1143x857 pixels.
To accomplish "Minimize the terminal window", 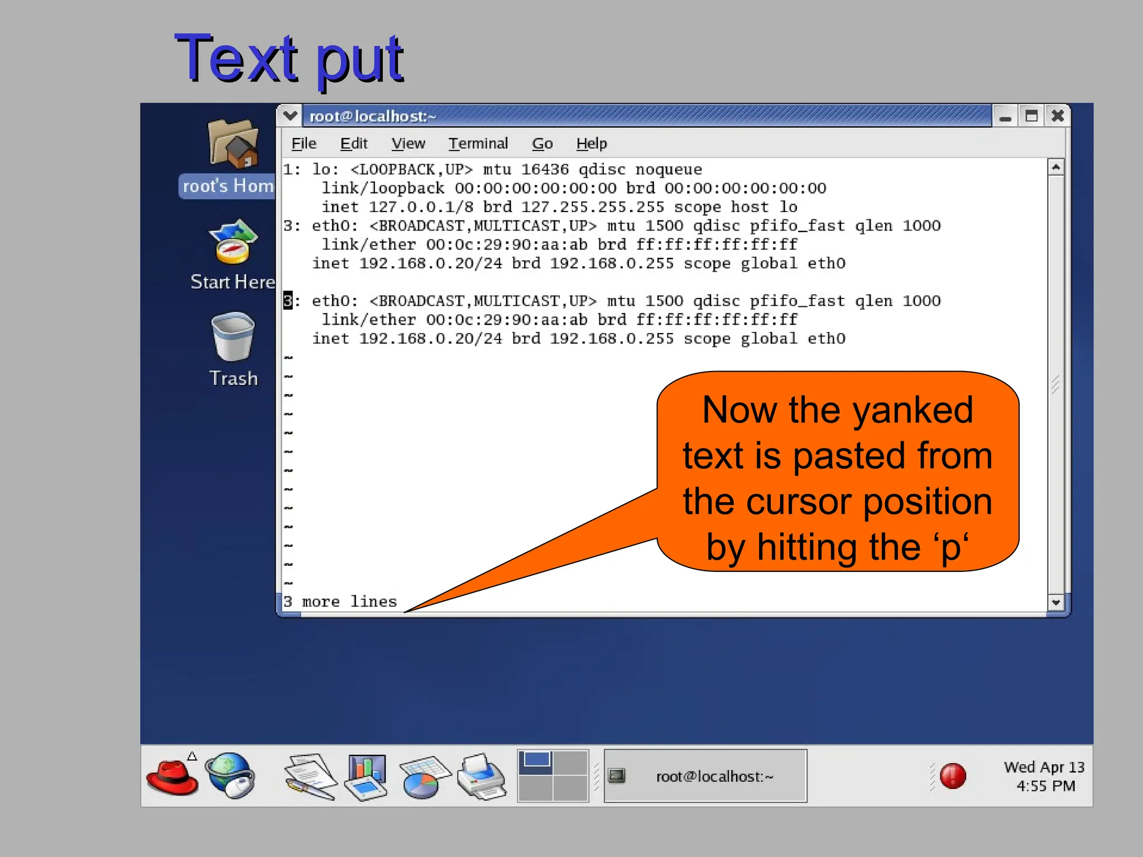I will [x=1006, y=116].
